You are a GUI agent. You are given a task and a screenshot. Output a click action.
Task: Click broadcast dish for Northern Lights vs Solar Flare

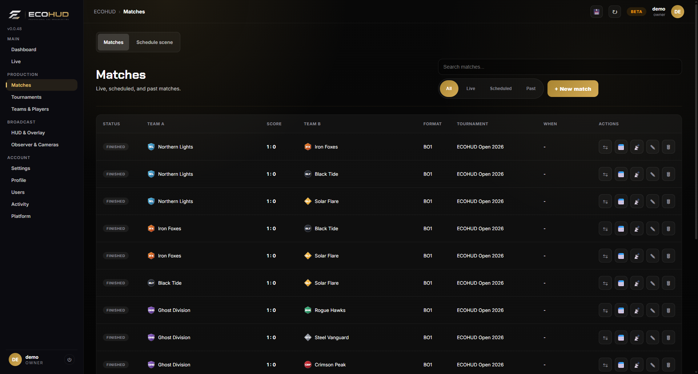(637, 202)
